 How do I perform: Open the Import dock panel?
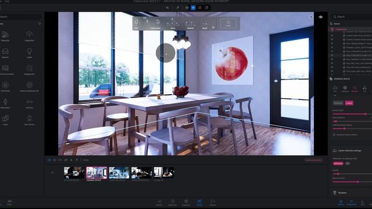click(159, 203)
